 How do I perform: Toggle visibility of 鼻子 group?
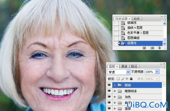click(109, 102)
